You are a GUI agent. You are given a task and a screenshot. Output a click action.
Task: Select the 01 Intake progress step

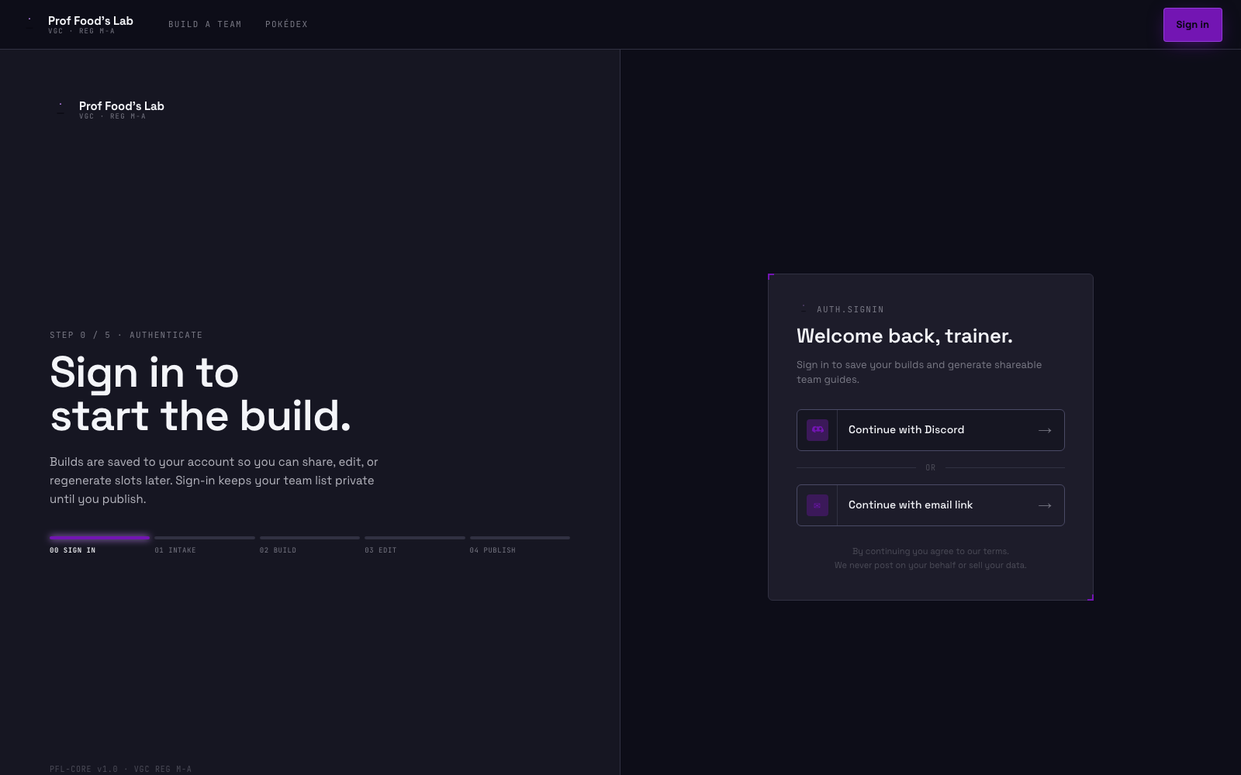[x=205, y=544]
